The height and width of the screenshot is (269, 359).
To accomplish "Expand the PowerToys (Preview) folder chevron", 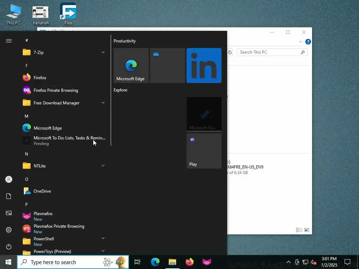I will [103, 251].
